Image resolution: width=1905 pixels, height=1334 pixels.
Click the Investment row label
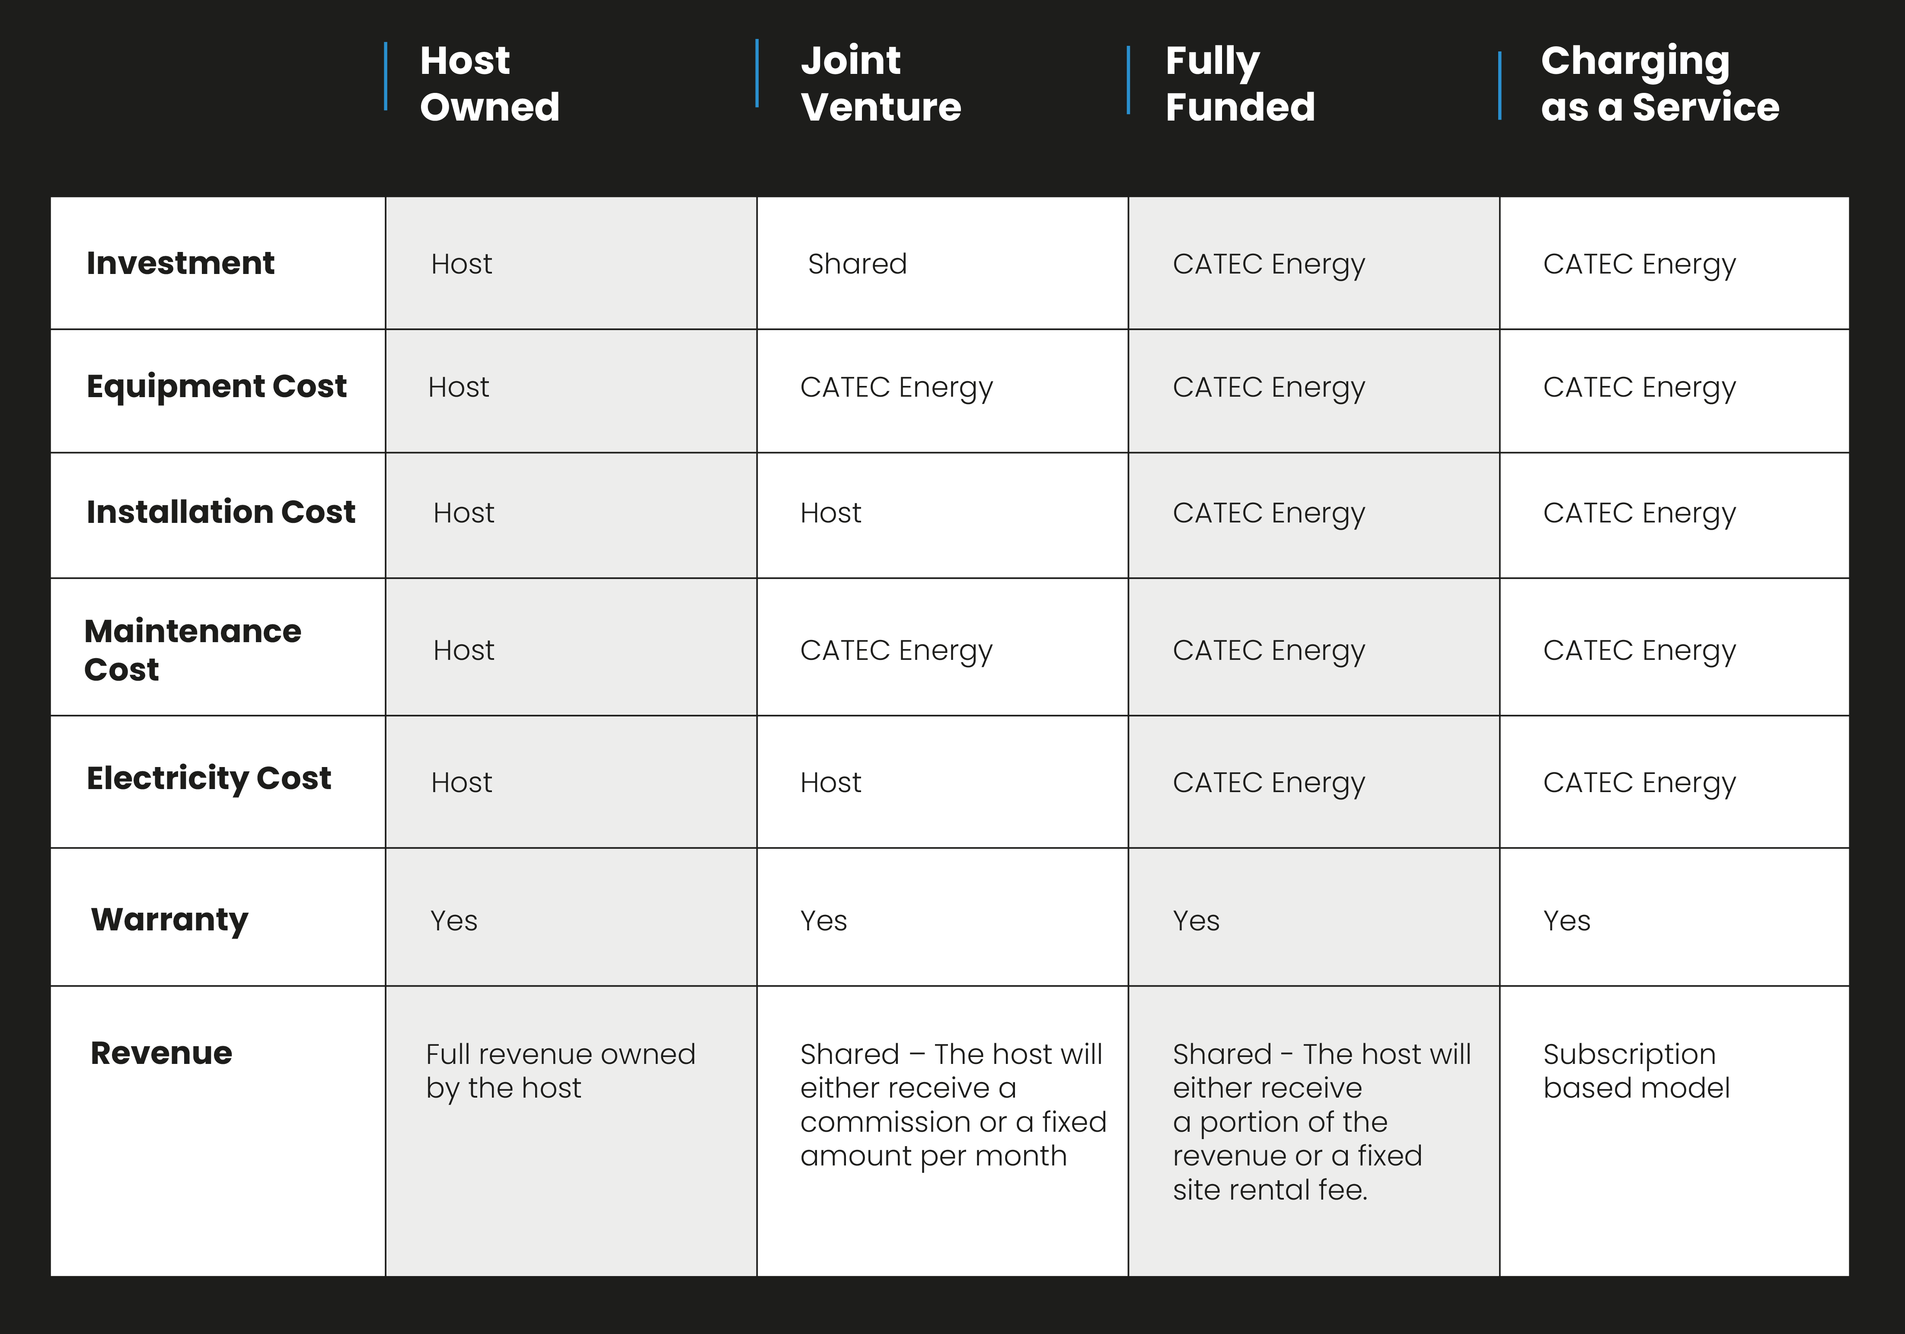point(180,263)
